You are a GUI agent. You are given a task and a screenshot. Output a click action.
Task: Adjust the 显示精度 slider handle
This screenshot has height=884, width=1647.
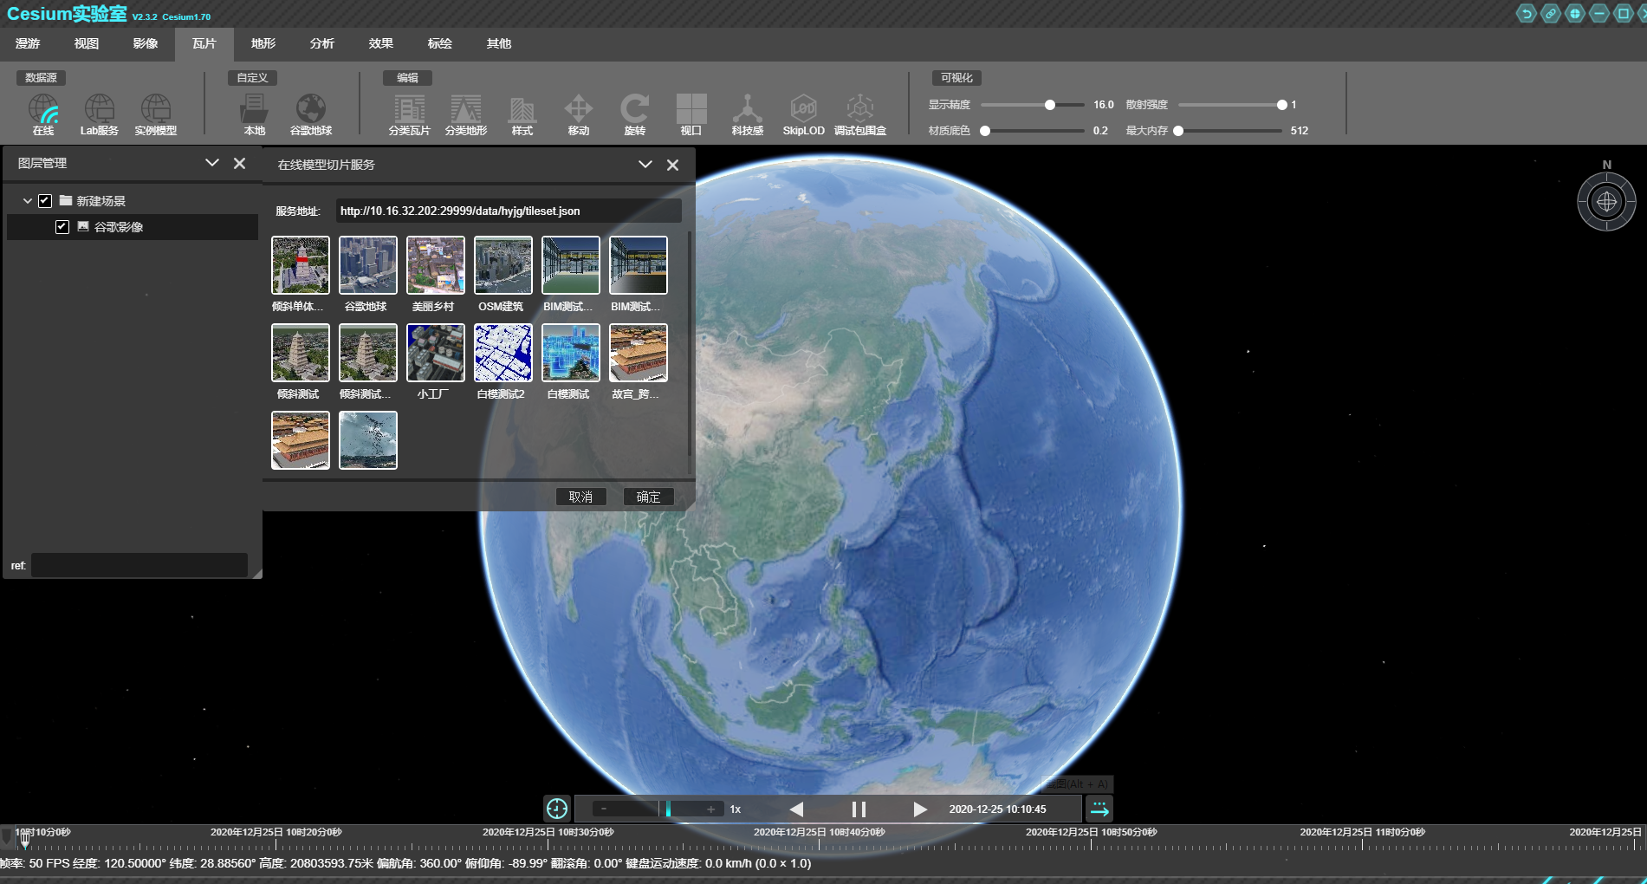point(1049,105)
